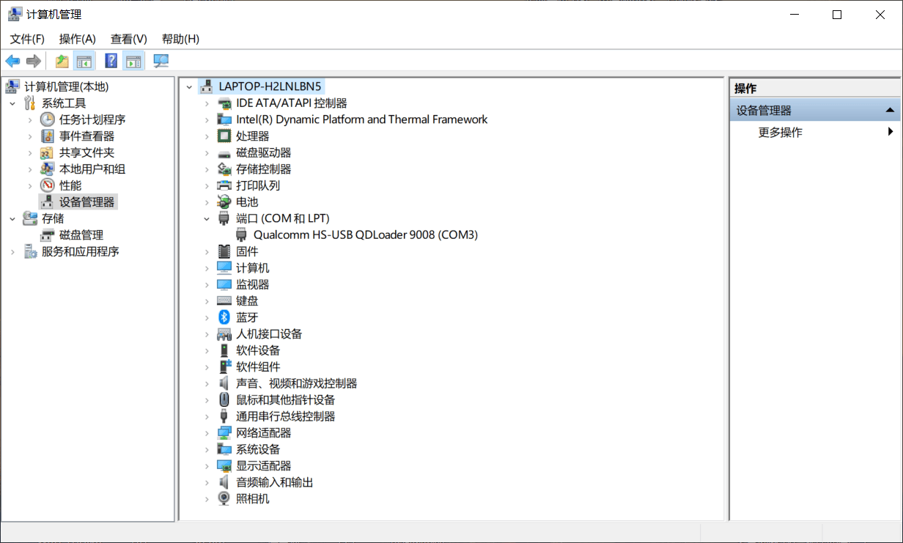Select 磁盘管理 in the left tree
This screenshot has height=543, width=903.
81,235
